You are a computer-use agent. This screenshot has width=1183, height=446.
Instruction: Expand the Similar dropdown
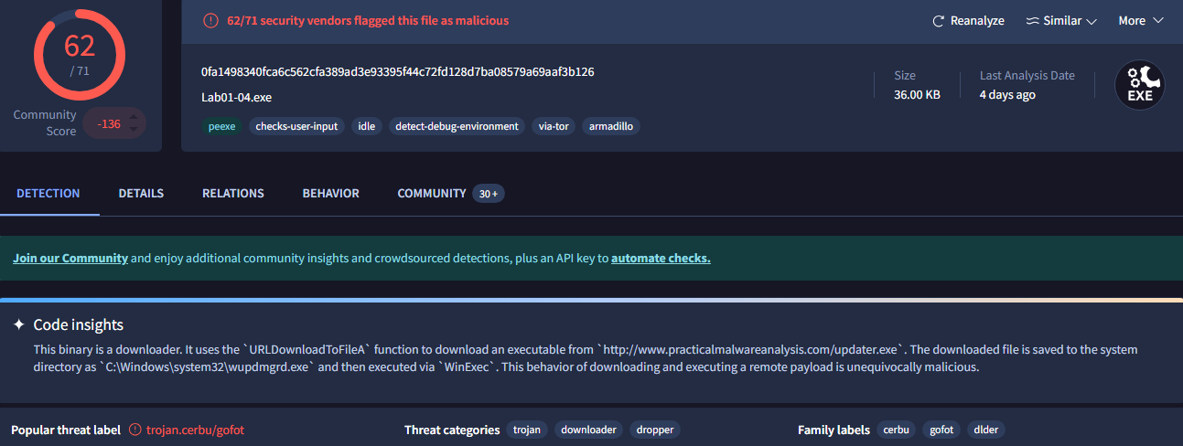pyautogui.click(x=1061, y=21)
